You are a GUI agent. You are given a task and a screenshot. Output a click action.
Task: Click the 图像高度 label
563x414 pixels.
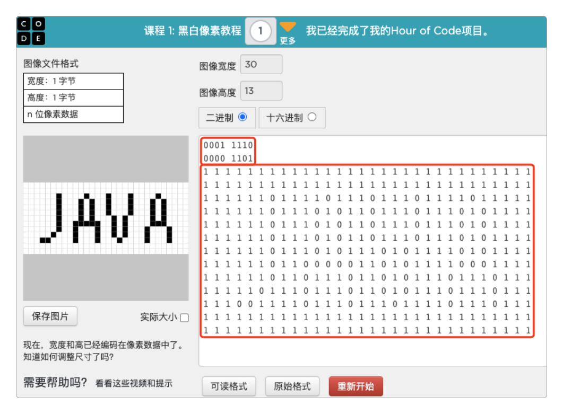click(218, 93)
